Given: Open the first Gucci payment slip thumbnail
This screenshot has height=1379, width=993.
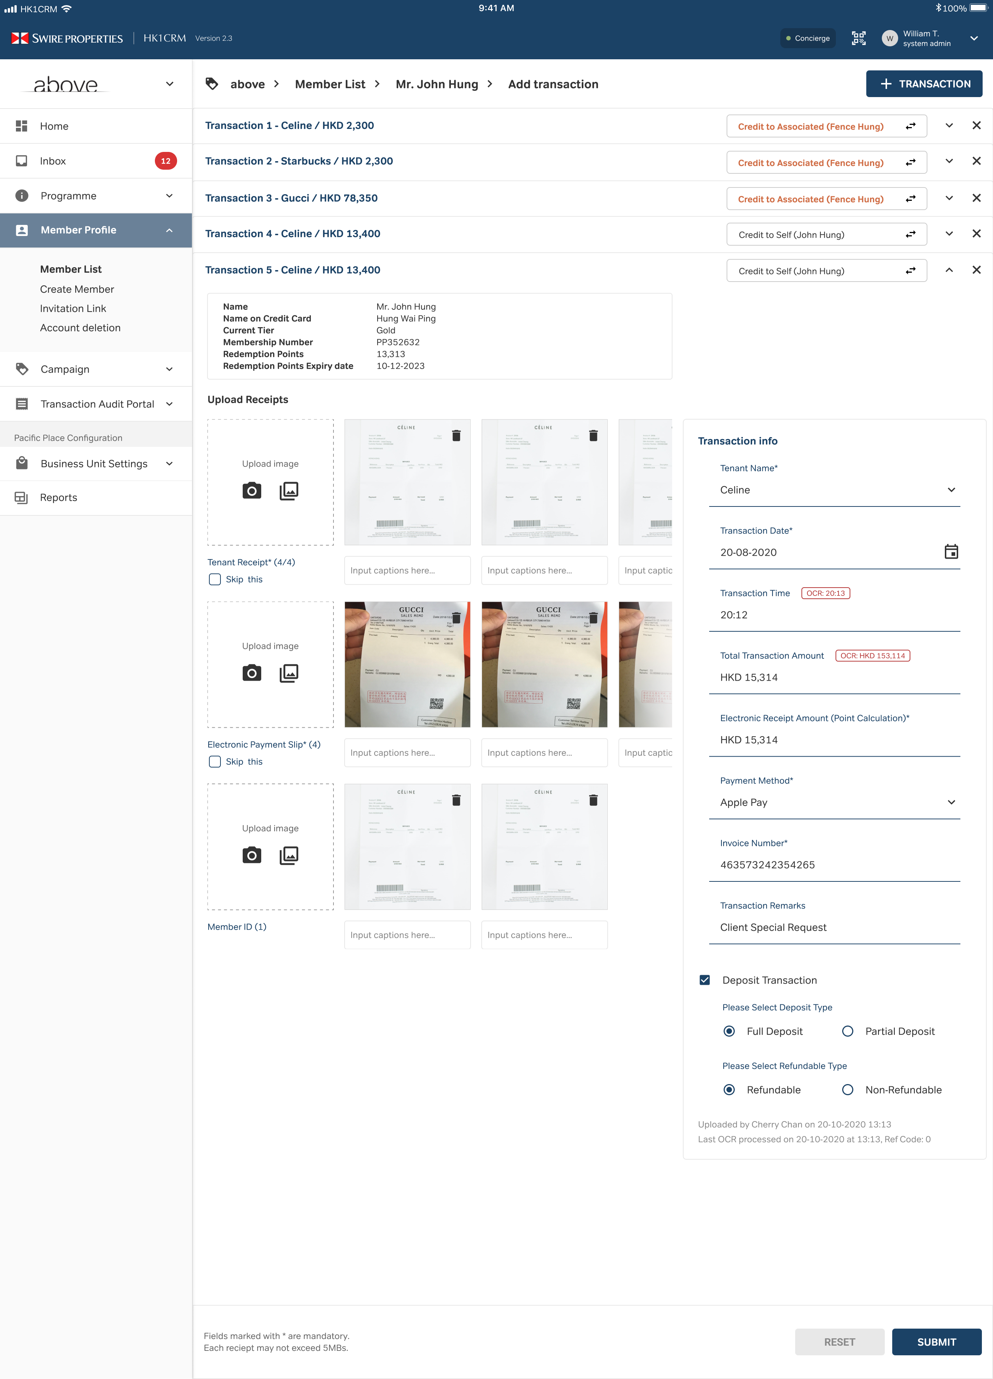Looking at the screenshot, I should click(x=408, y=665).
